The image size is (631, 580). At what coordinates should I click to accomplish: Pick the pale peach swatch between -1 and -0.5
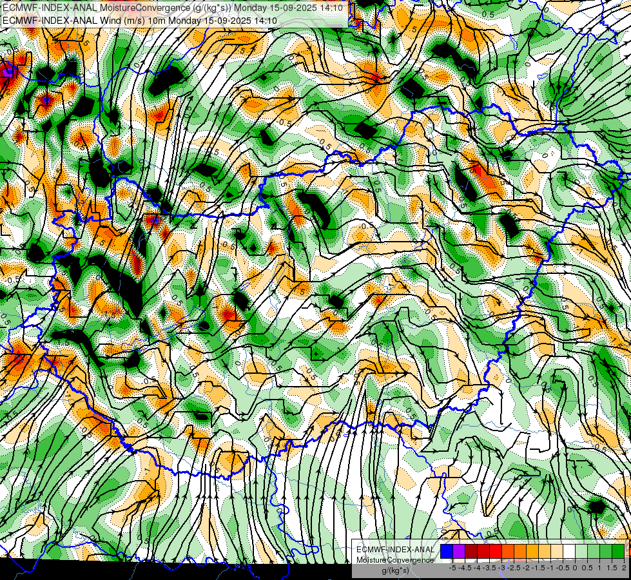(557, 552)
